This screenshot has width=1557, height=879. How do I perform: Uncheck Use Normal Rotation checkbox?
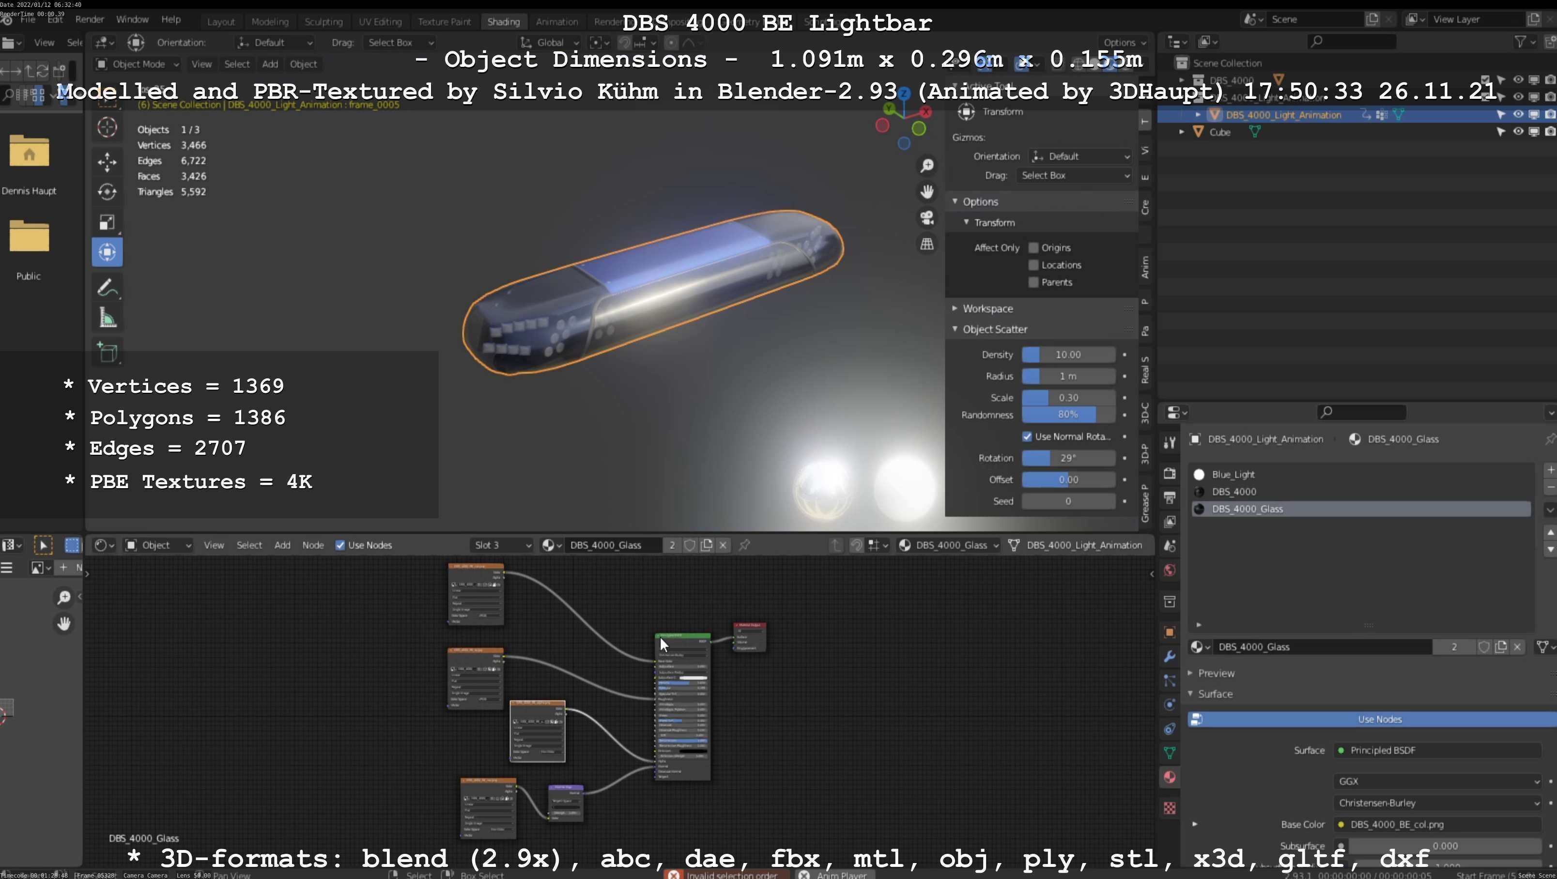1027,436
